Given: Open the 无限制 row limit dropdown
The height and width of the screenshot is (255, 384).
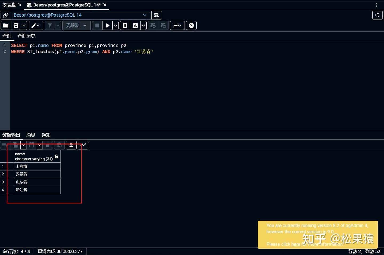Looking at the screenshot, I should tap(76, 26).
